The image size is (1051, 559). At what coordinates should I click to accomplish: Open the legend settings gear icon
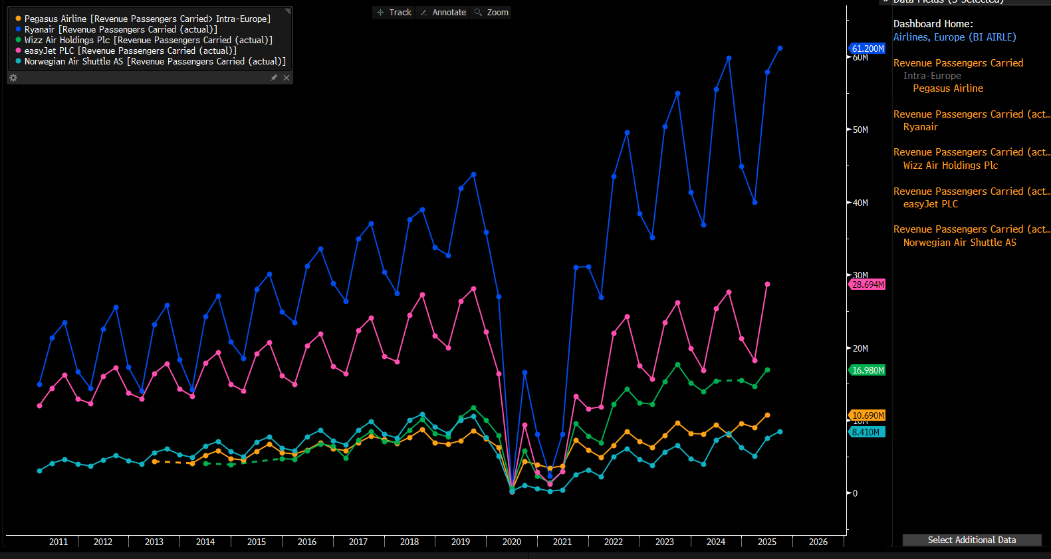tap(13, 78)
